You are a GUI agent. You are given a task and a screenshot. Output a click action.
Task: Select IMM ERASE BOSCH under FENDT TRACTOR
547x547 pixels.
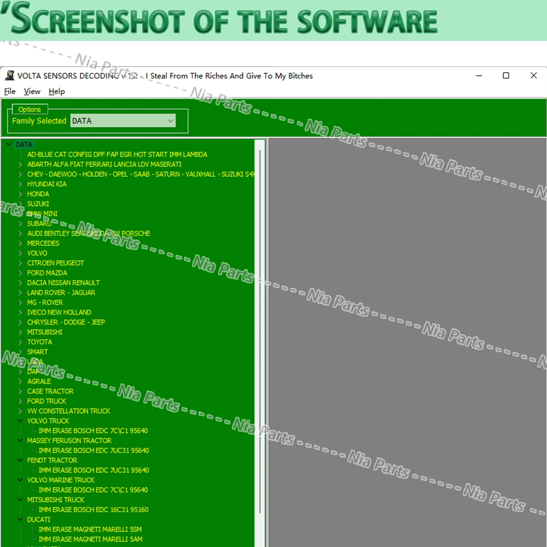94,470
